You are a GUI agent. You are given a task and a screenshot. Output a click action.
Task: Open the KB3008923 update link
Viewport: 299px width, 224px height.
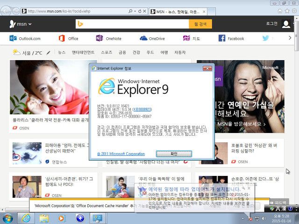click(x=142, y=109)
